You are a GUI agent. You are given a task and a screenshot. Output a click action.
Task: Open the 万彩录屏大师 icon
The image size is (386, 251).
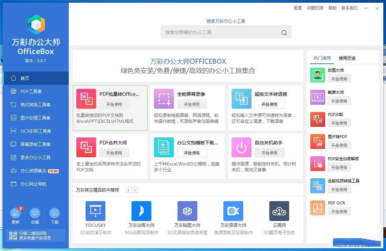(233, 211)
